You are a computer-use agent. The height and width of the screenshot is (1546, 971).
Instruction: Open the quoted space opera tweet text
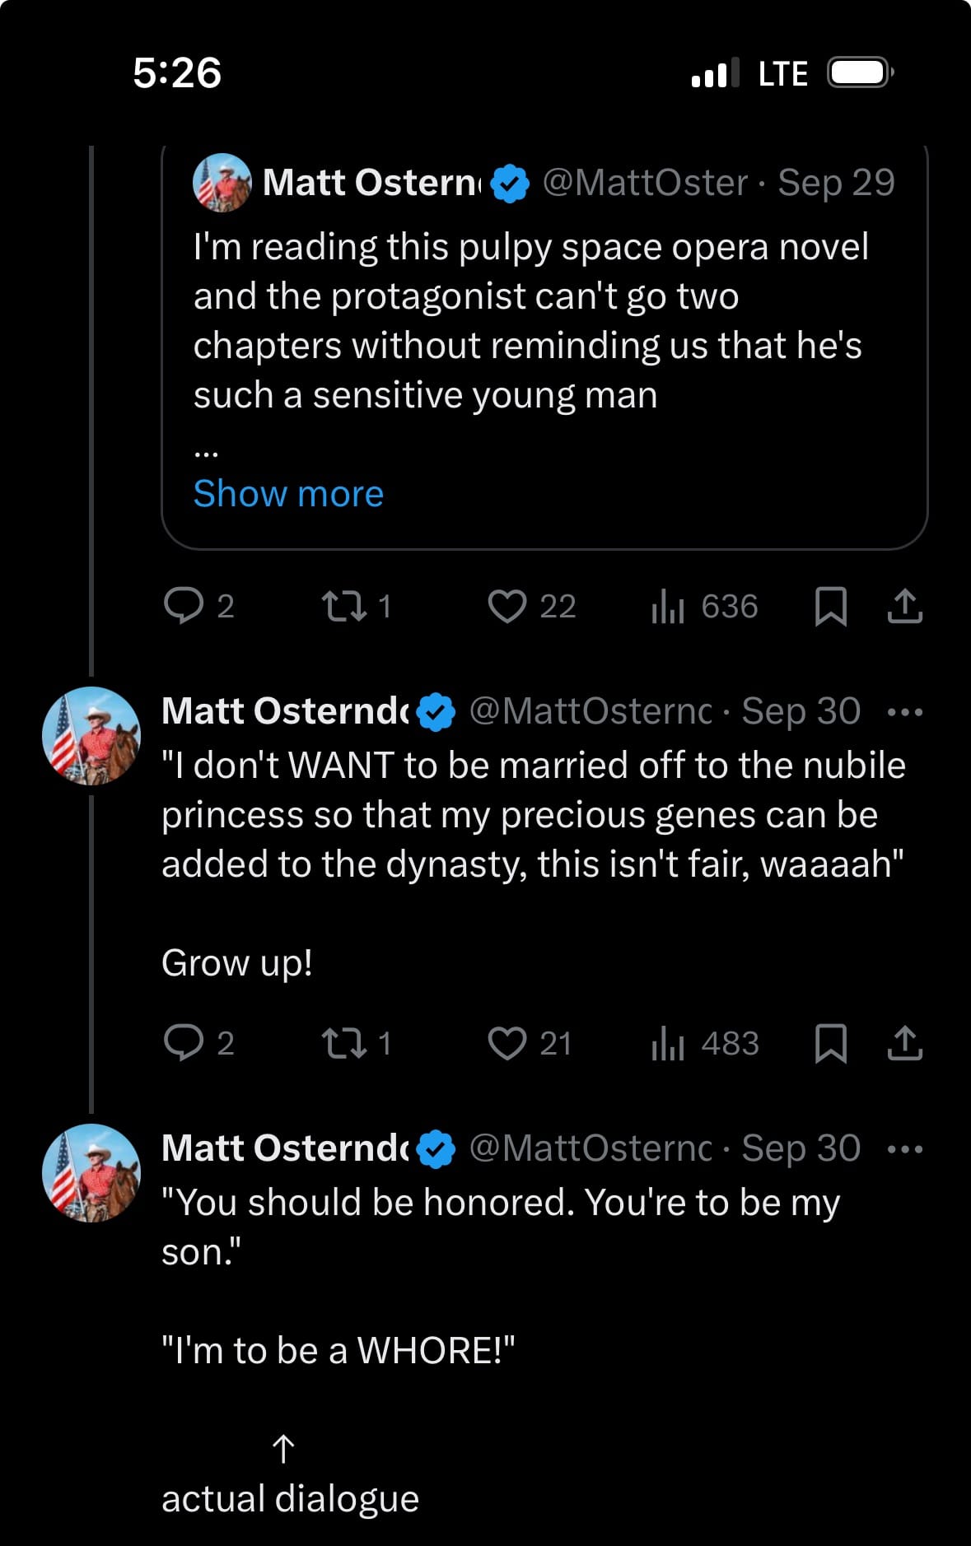point(530,321)
